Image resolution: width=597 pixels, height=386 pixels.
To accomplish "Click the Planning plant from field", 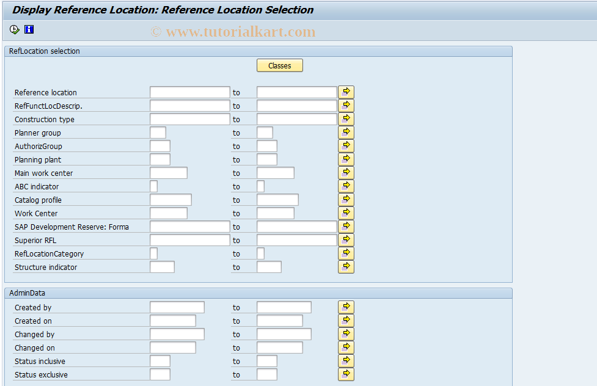I will [x=160, y=159].
